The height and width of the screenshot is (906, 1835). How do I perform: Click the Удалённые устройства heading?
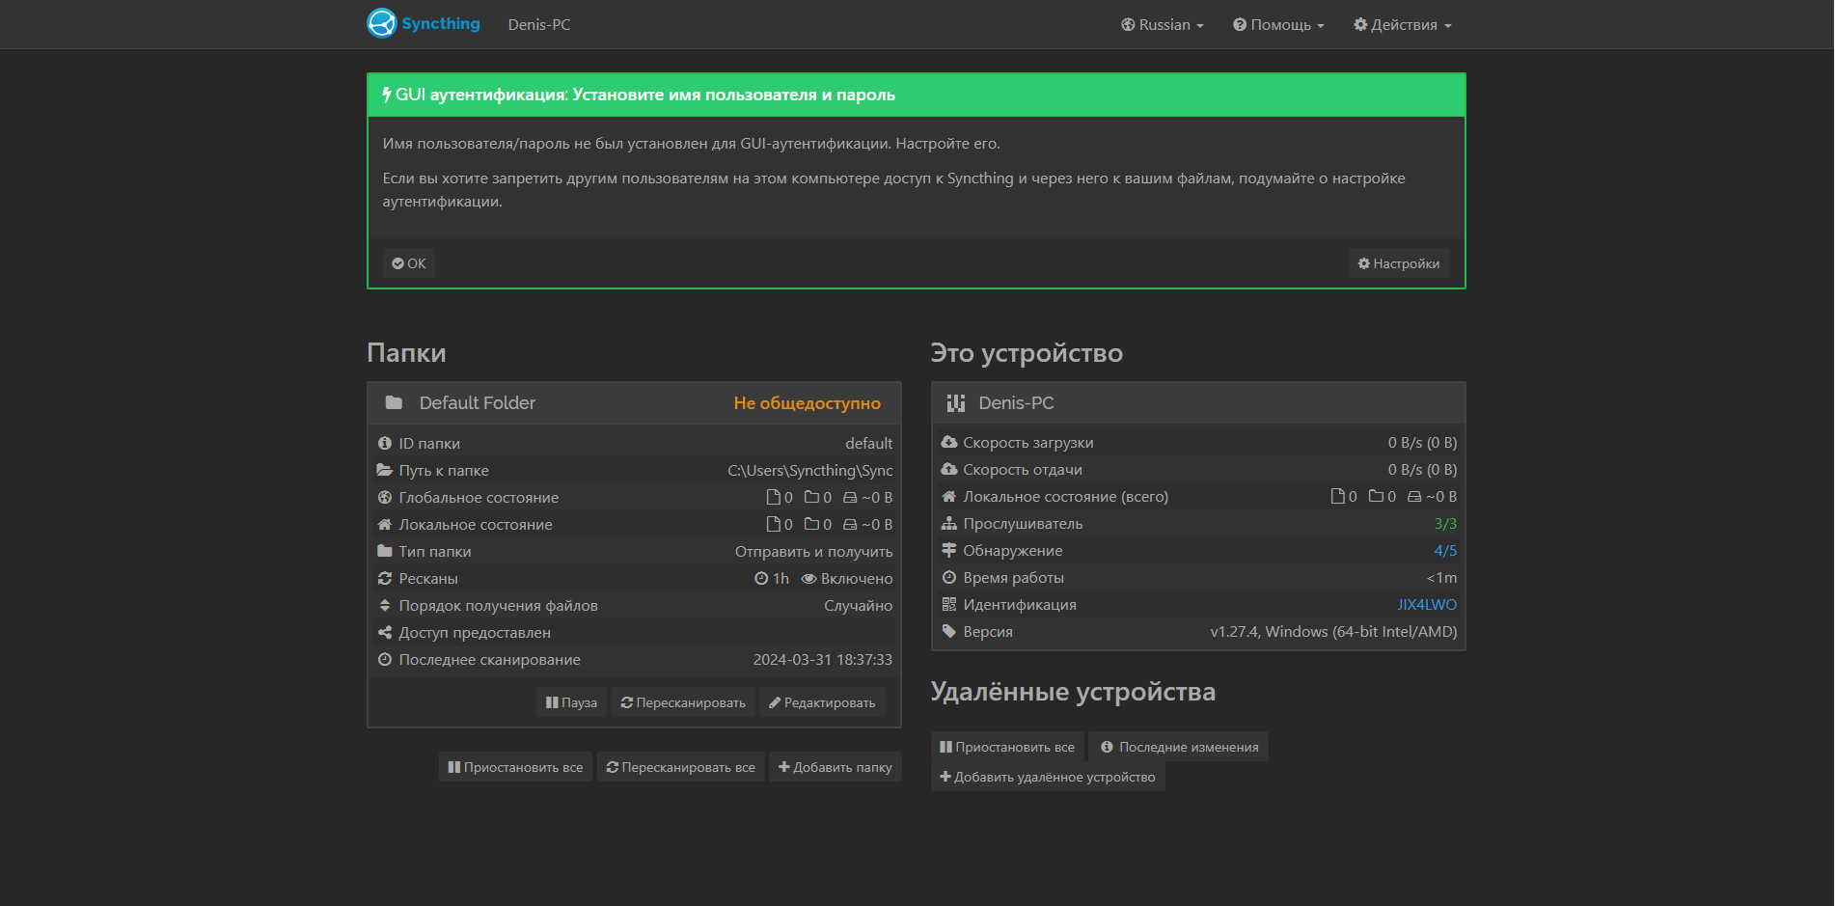tap(1073, 692)
